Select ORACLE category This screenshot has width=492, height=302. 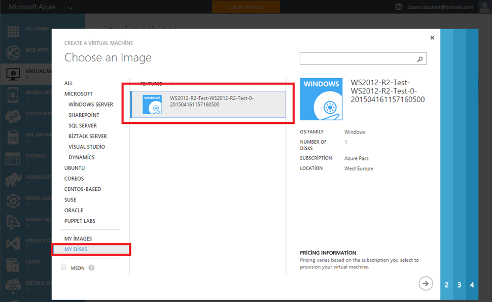pyautogui.click(x=74, y=210)
